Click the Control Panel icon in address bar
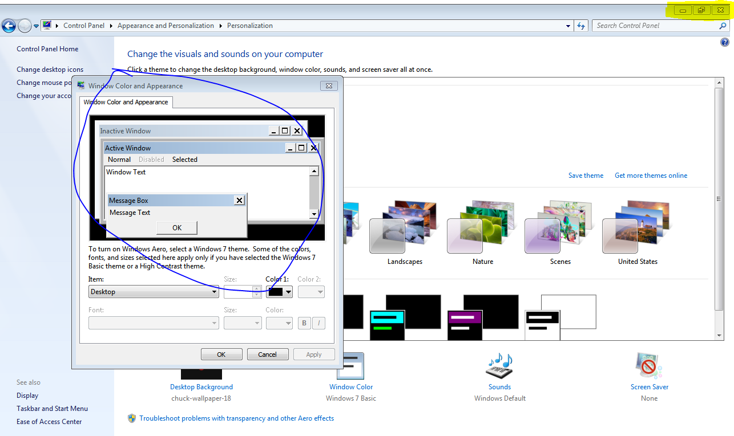This screenshot has height=436, width=734. [47, 25]
